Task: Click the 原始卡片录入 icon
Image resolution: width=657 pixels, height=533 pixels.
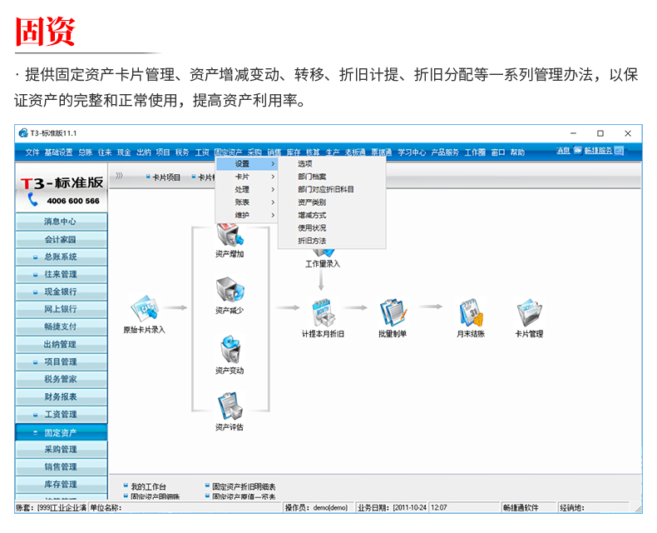Action: 144,309
